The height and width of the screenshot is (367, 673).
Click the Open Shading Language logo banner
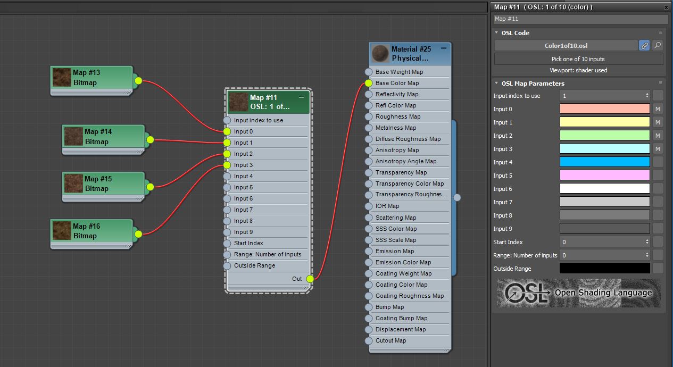click(x=579, y=293)
